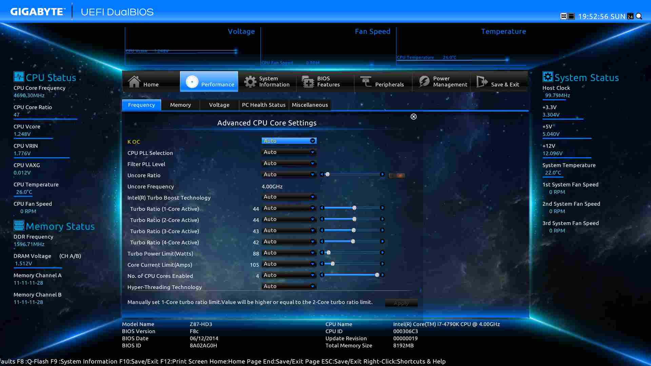
Task: Toggle the 24-hour clock format icon
Action: 630,16
